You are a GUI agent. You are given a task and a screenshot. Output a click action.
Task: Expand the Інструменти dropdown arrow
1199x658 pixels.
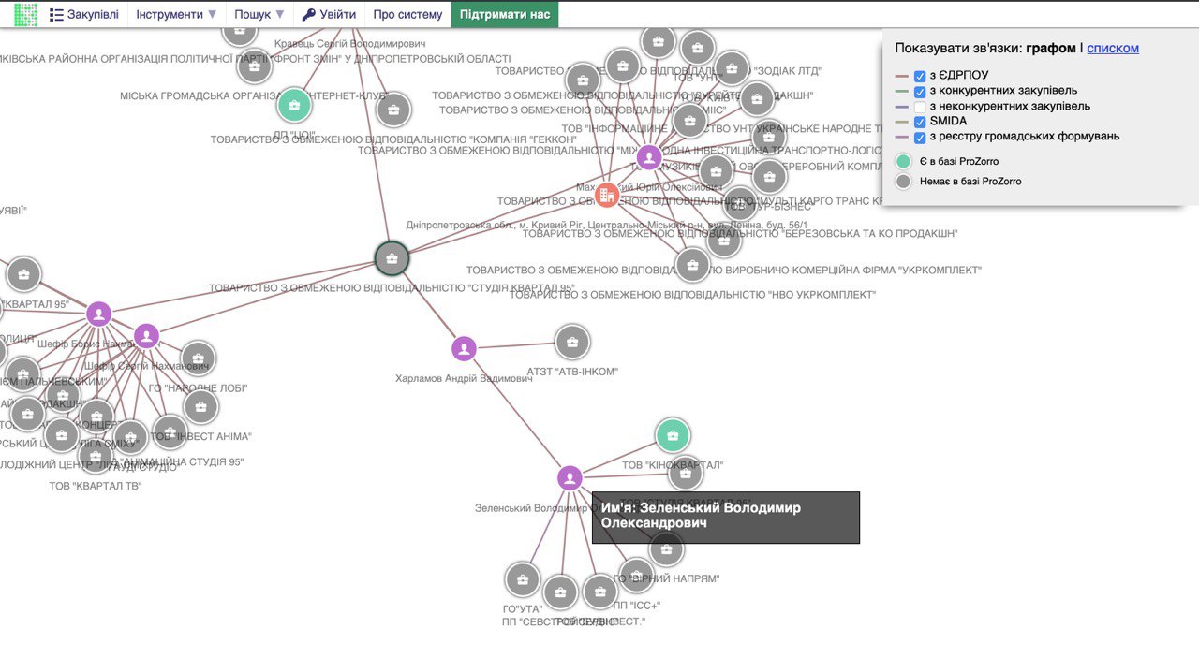pyautogui.click(x=212, y=15)
